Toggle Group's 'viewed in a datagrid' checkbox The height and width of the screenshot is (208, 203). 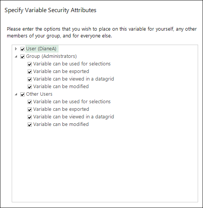[29, 79]
